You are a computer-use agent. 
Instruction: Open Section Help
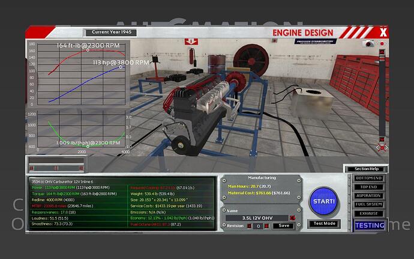coord(364,169)
